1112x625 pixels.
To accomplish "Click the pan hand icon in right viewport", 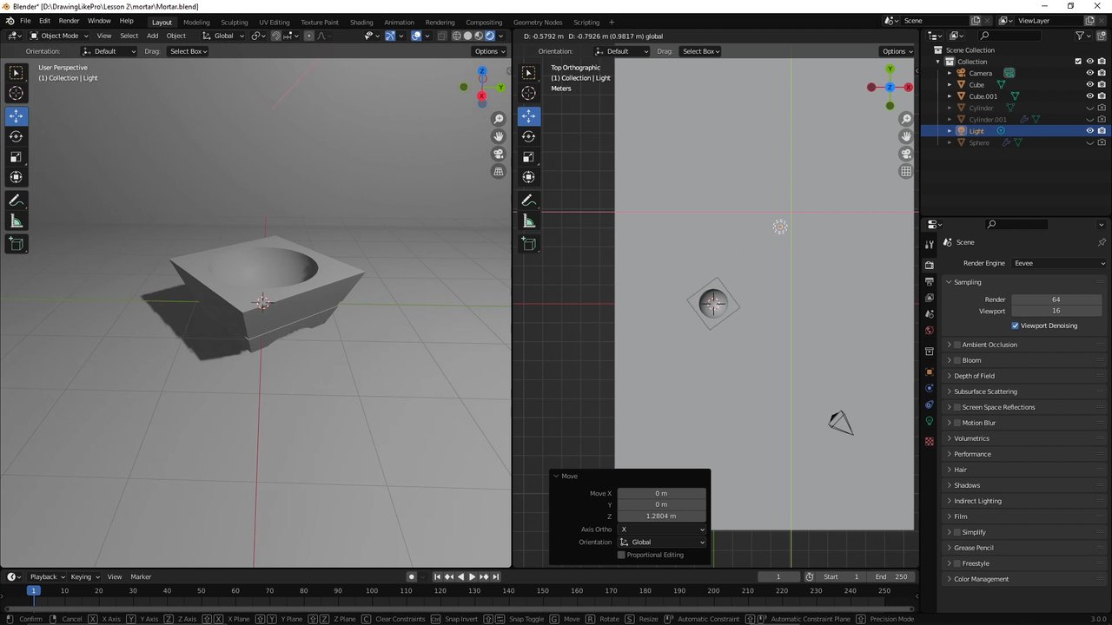I will click(906, 136).
